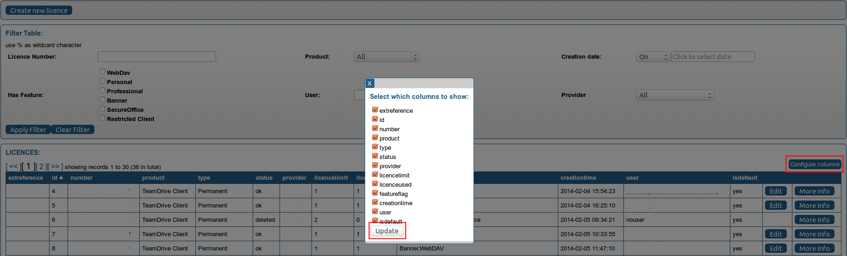847x256 pixels.
Task: Toggle the featureflag column checkbox
Action: pyautogui.click(x=375, y=193)
